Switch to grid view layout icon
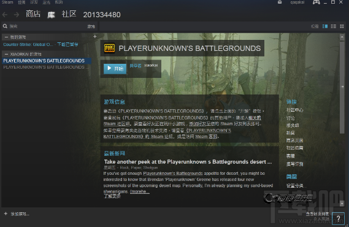 click(342, 26)
